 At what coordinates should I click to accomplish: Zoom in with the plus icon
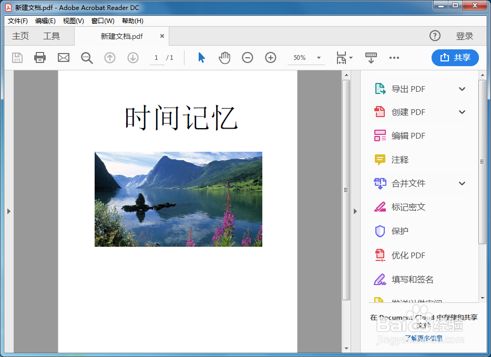tap(270, 58)
